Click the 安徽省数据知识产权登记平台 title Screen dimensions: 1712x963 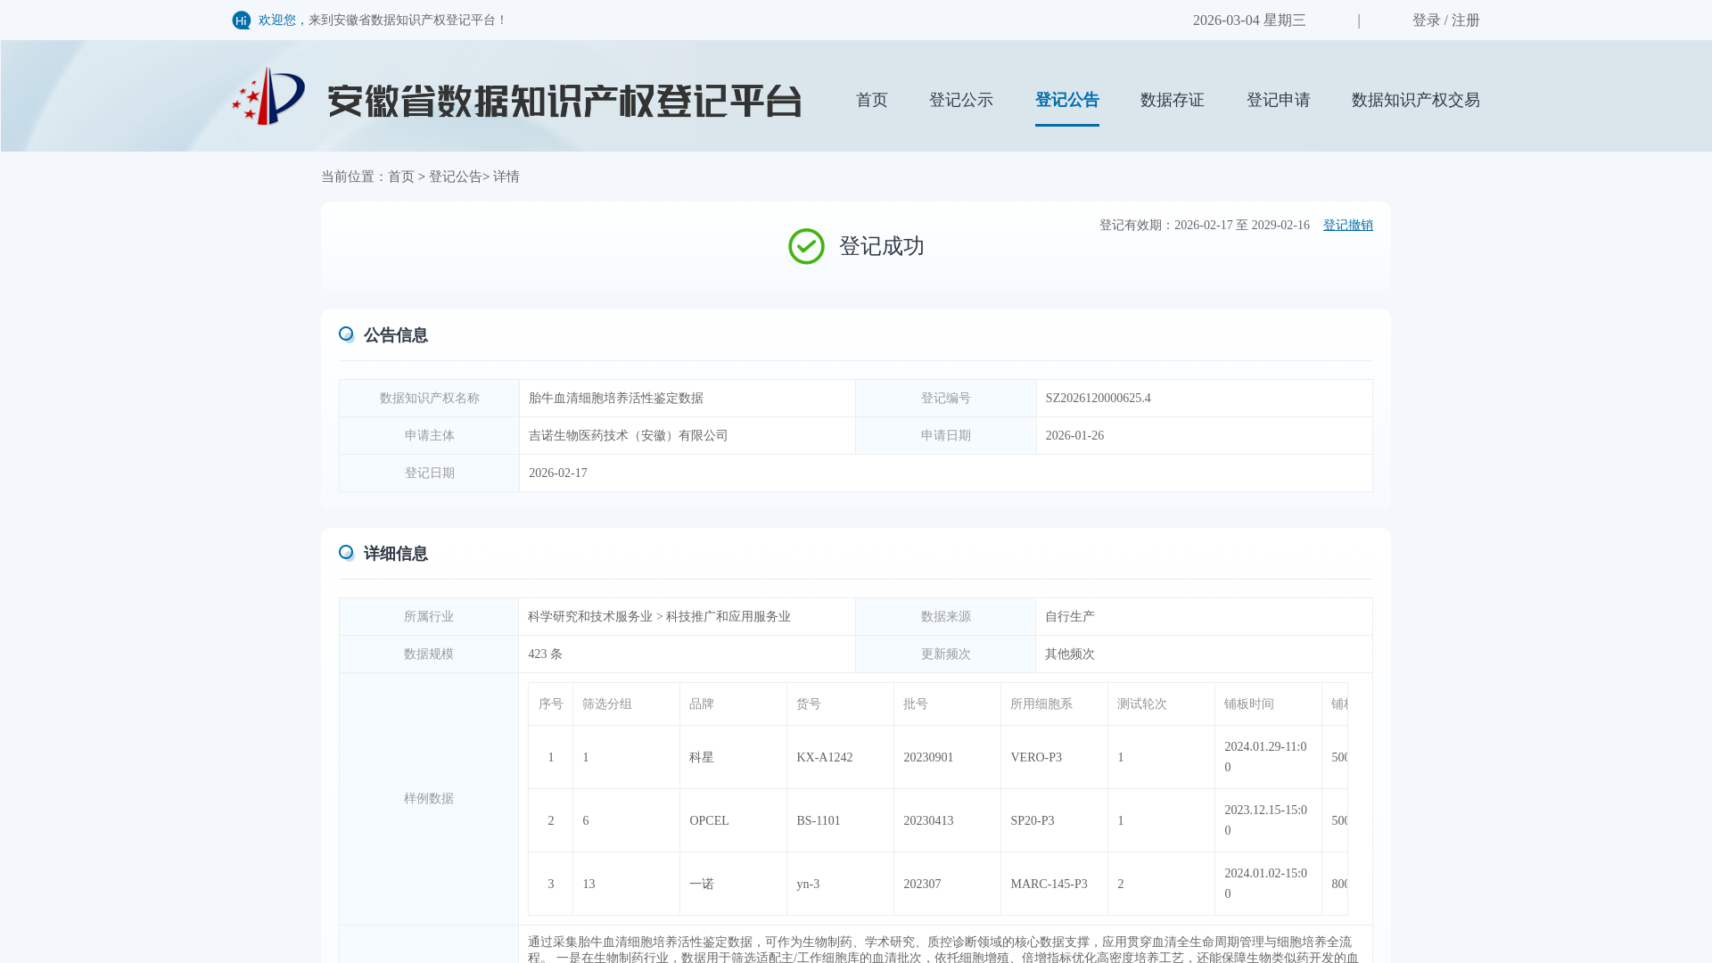pyautogui.click(x=564, y=101)
